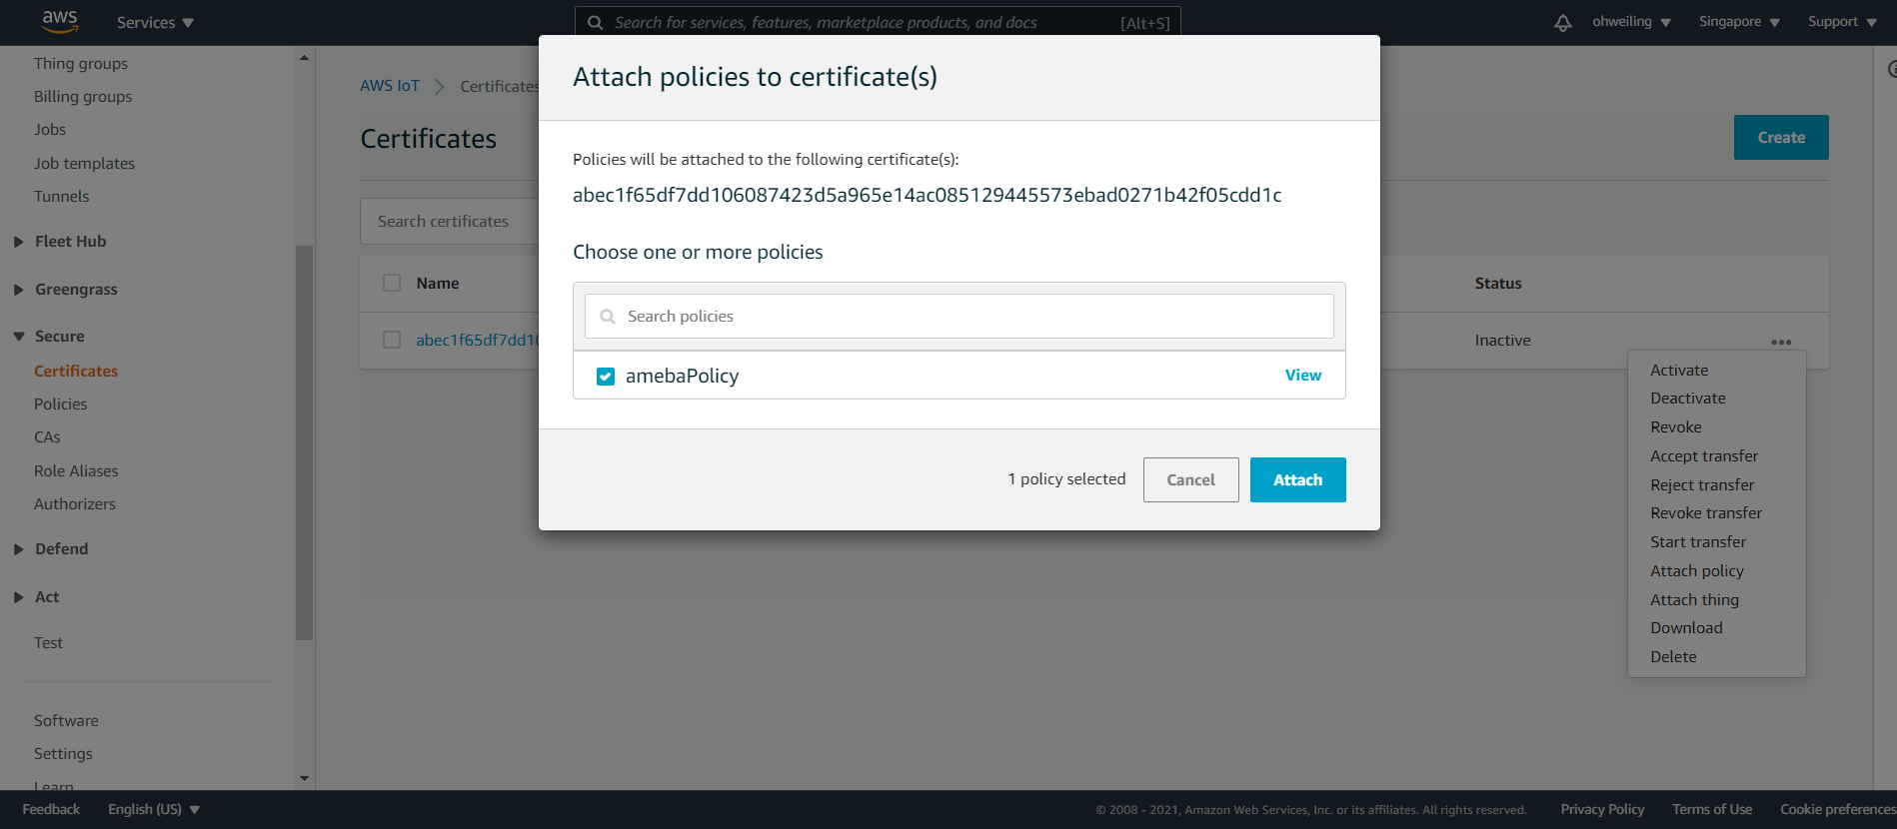Click the Inactive status text
The height and width of the screenshot is (829, 1897).
(x=1502, y=341)
